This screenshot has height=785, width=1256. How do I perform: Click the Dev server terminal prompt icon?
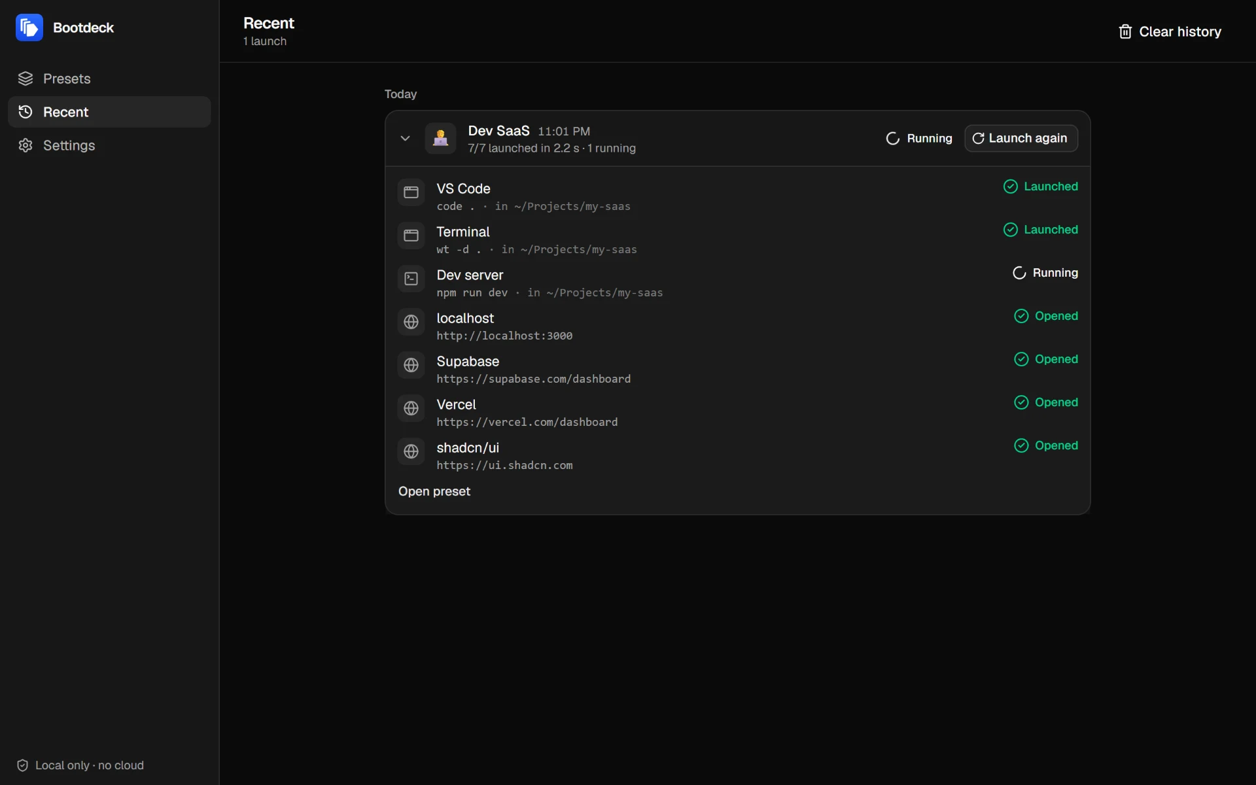pos(411,279)
